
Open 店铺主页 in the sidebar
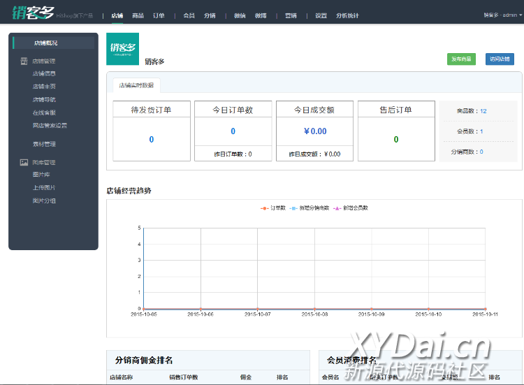pos(44,87)
